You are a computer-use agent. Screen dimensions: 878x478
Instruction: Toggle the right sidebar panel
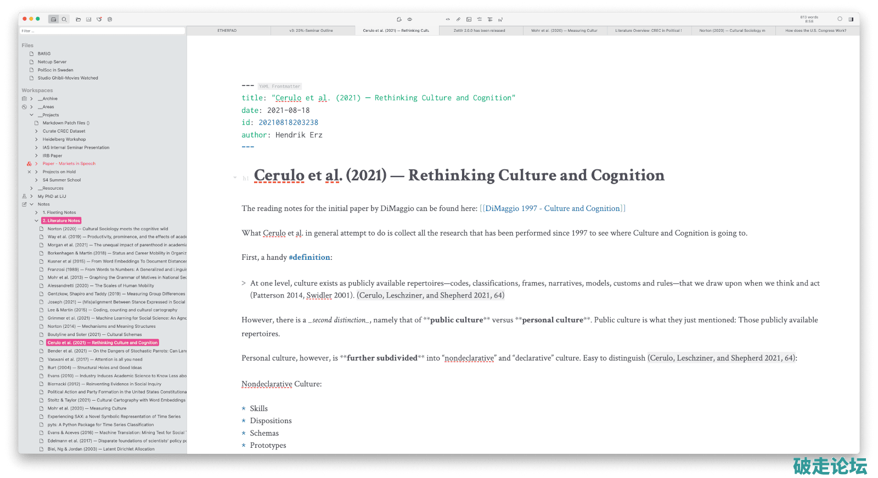coord(851,19)
